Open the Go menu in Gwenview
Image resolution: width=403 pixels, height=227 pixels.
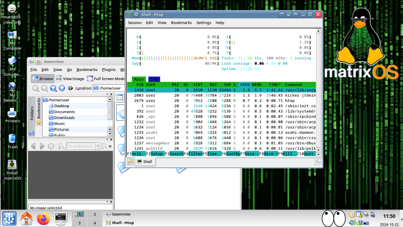tap(69, 70)
